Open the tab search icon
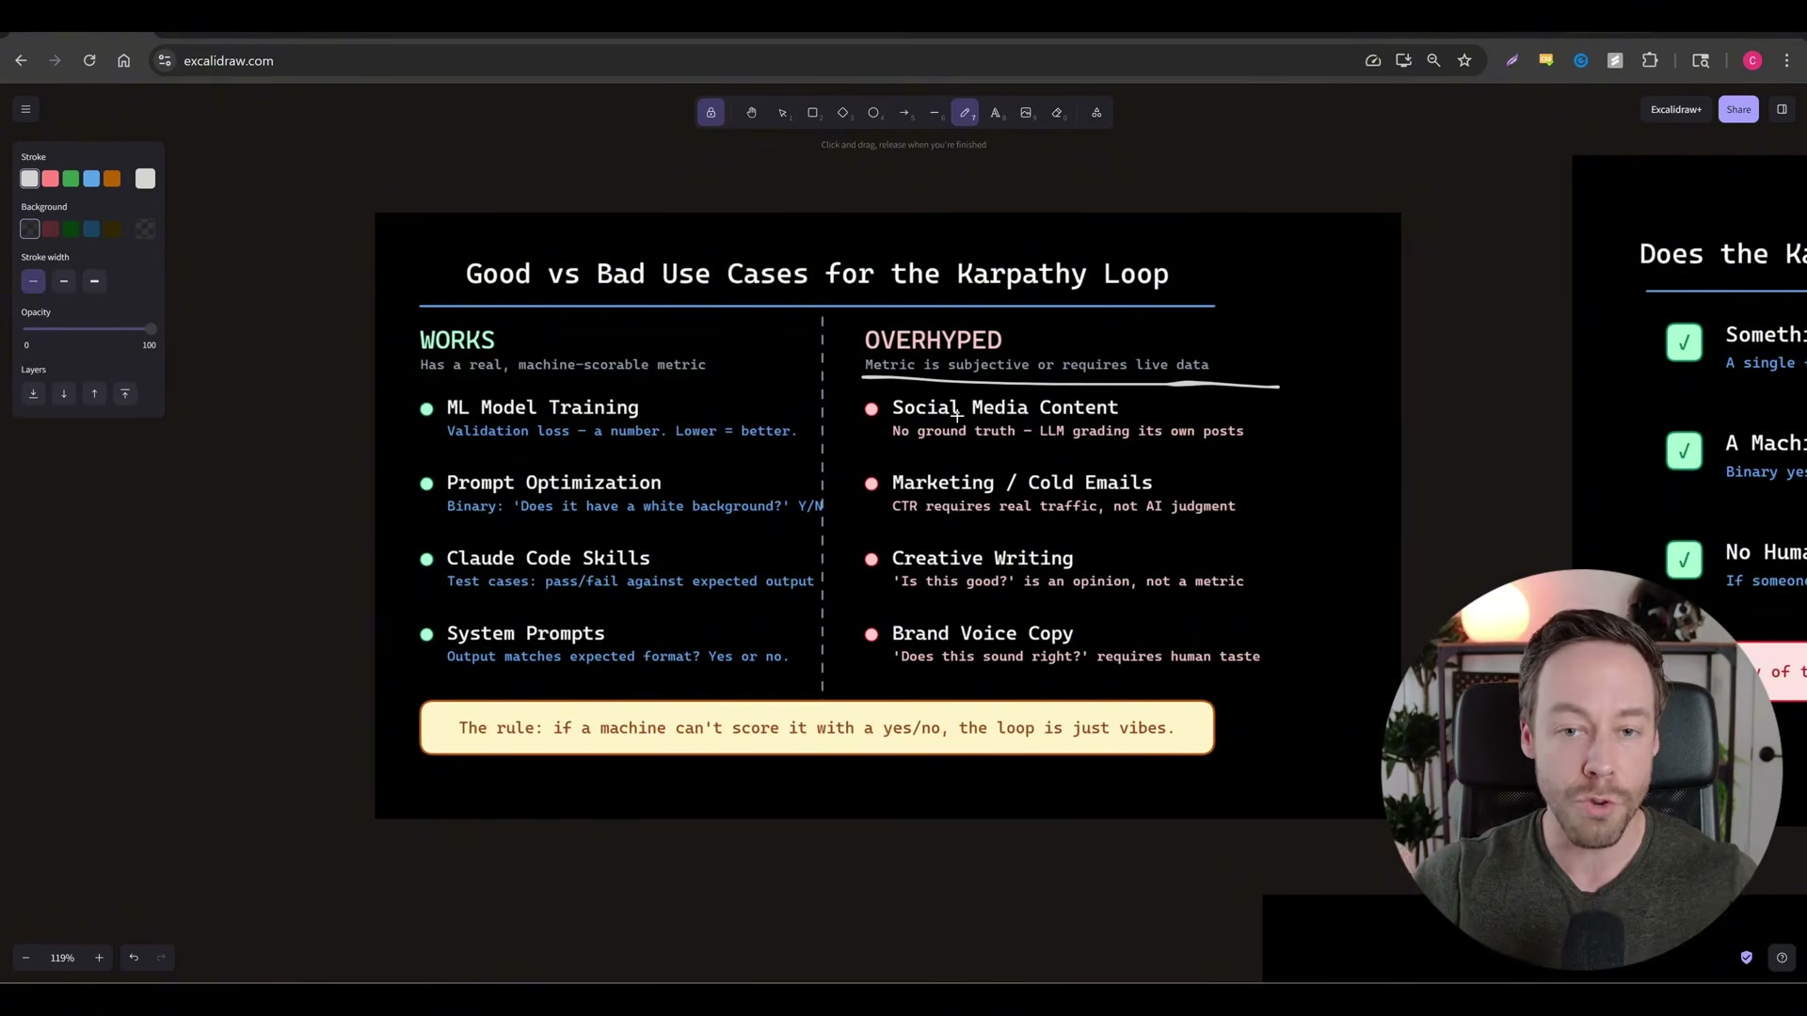The height and width of the screenshot is (1016, 1807). coord(1701,60)
